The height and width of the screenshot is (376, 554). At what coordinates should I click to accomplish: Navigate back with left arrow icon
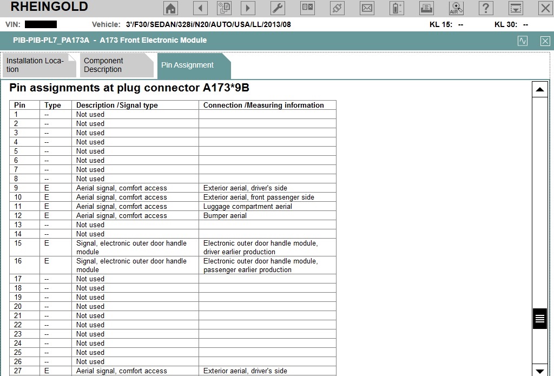pyautogui.click(x=200, y=8)
